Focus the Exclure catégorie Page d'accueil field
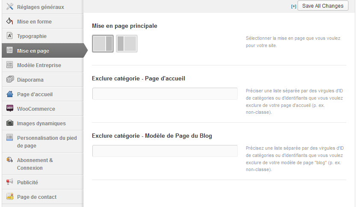The width and height of the screenshot is (357, 207). 165,94
